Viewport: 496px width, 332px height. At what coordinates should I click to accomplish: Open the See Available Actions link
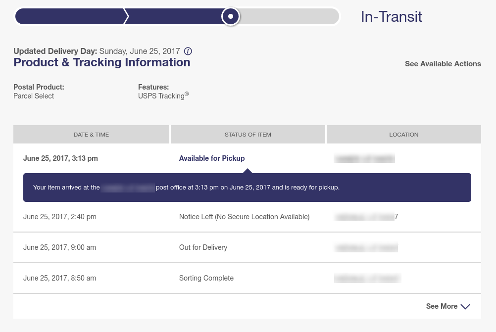443,64
